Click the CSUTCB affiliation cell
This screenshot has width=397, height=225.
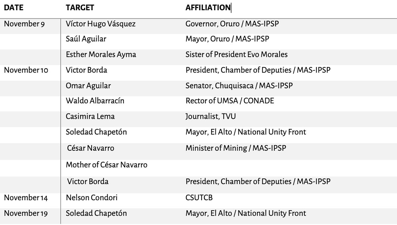point(199,198)
